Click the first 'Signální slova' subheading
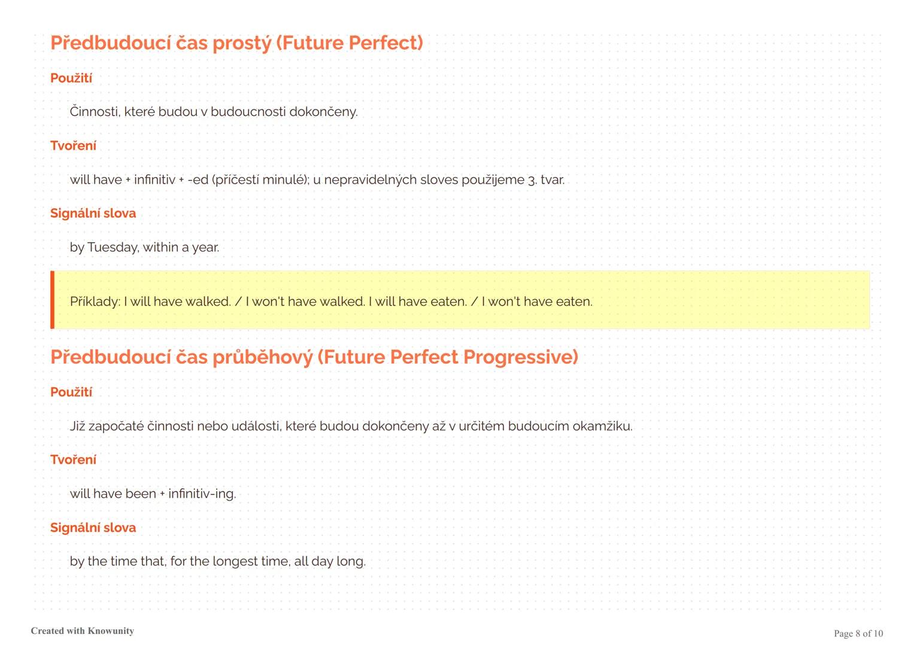 (93, 214)
